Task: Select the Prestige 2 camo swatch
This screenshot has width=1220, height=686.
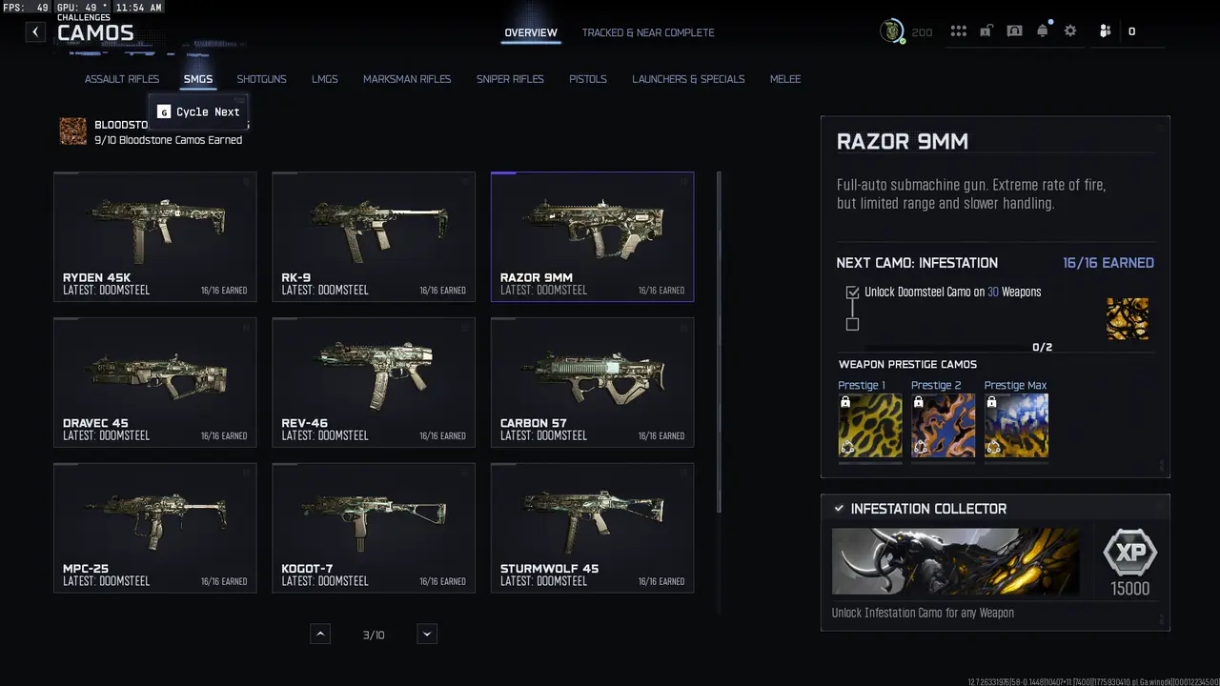Action: (x=944, y=426)
